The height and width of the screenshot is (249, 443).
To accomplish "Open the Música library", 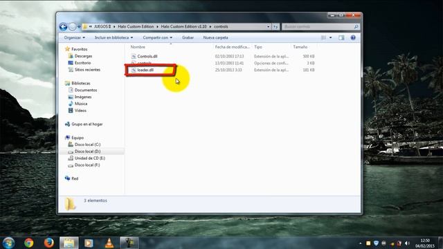I will coord(81,104).
